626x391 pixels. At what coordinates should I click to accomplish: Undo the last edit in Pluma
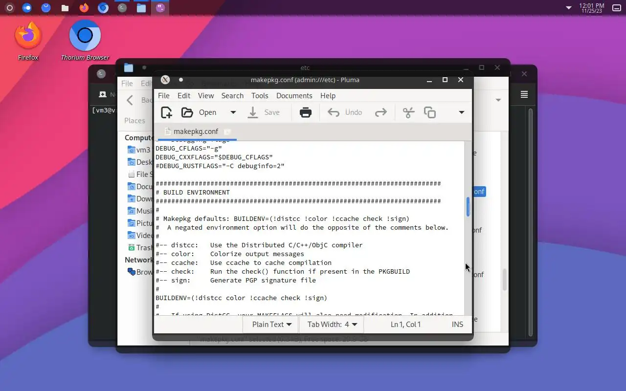coord(345,112)
